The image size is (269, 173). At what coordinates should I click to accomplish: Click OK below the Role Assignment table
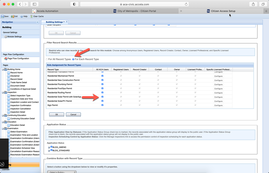pyautogui.click(x=56, y=114)
